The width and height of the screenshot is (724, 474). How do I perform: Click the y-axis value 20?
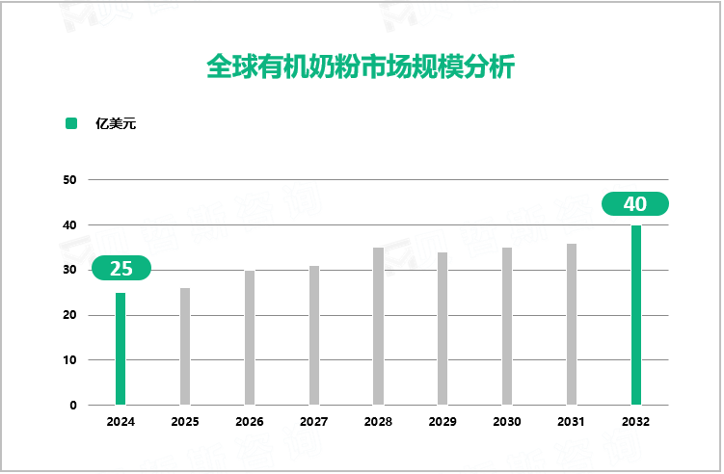point(69,315)
